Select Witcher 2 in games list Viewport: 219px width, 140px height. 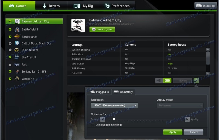(x=34, y=79)
